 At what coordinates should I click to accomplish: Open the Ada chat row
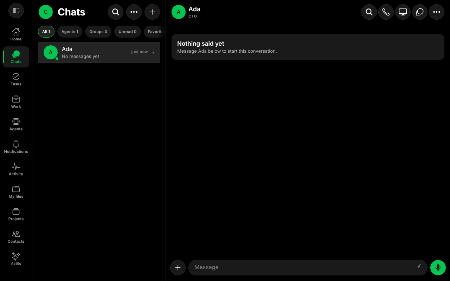99,53
